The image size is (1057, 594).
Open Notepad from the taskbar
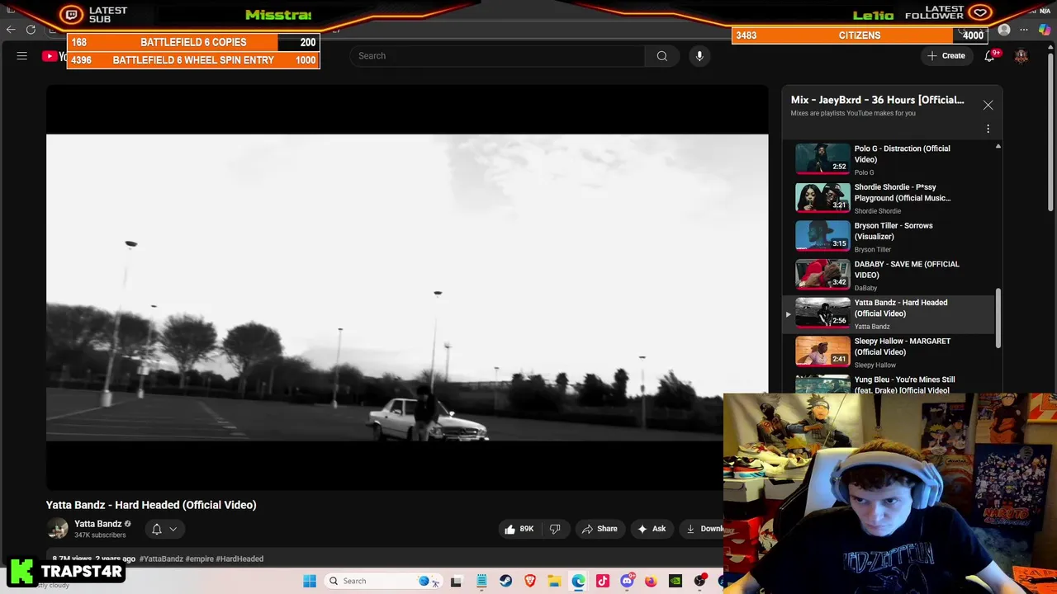pyautogui.click(x=481, y=581)
